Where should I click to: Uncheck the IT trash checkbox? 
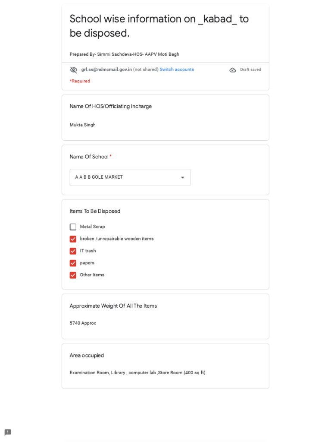pyautogui.click(x=73, y=251)
